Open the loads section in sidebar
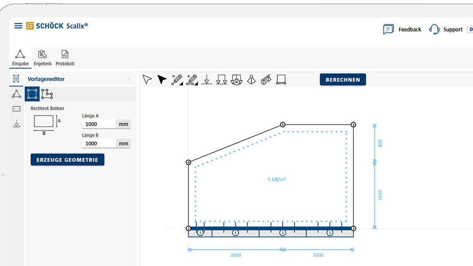This screenshot has height=266, width=473. 16,124
